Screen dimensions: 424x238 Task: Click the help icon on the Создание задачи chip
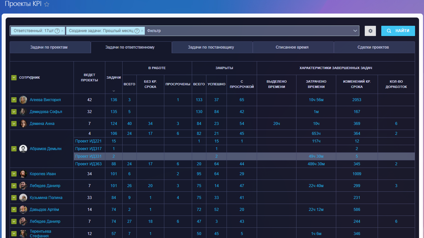[x=137, y=31]
